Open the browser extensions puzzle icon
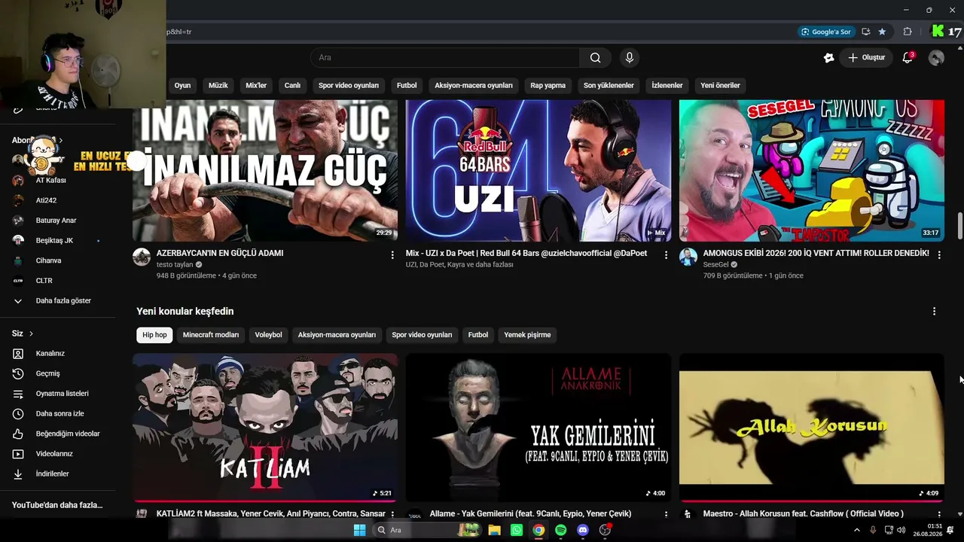 coord(908,32)
